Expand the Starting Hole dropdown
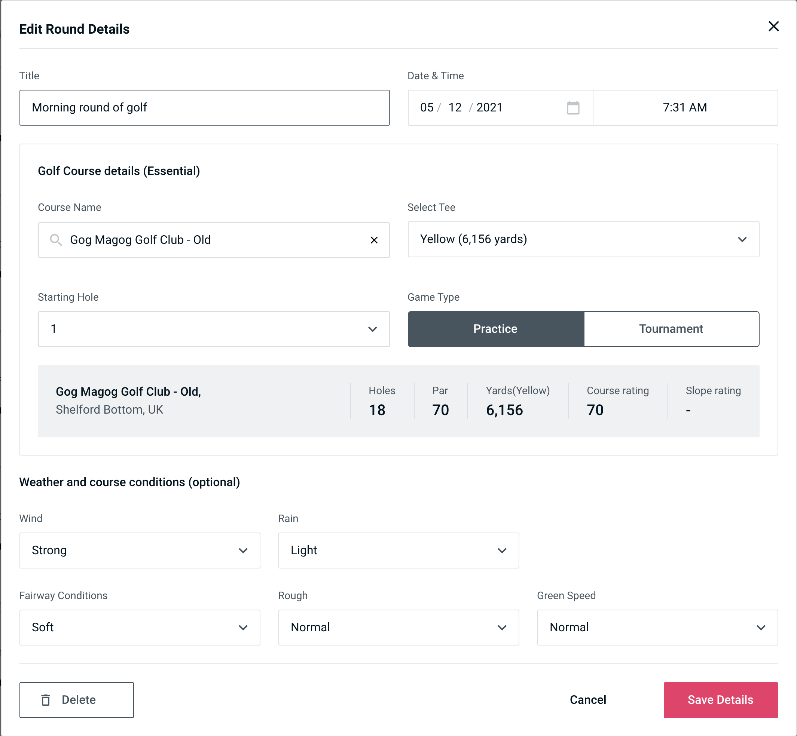Image resolution: width=797 pixels, height=736 pixels. 213,329
